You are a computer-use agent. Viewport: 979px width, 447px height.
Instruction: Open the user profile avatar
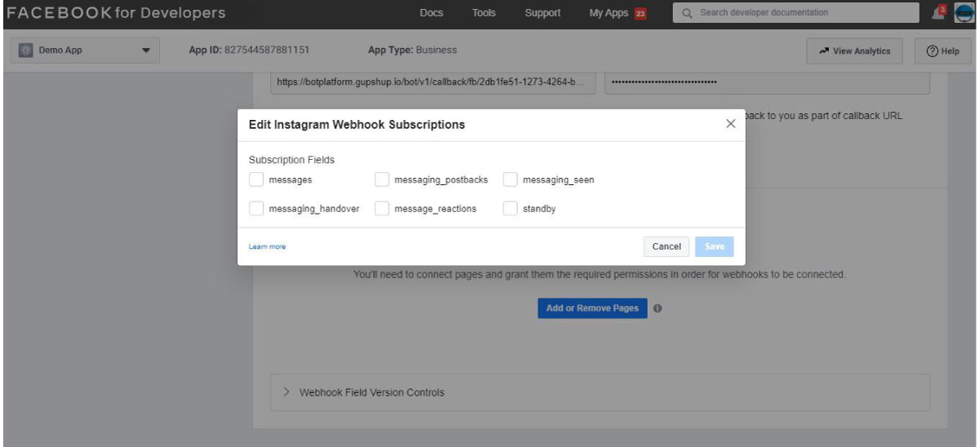click(x=965, y=12)
